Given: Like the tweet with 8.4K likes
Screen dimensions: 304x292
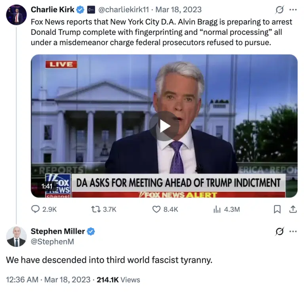Looking at the screenshot, I should tap(156, 209).
